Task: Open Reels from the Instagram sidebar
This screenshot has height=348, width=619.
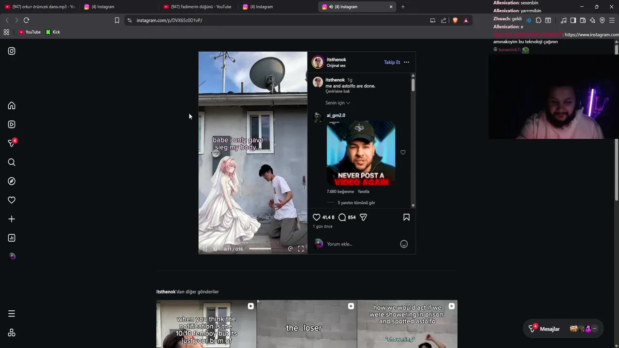Action: coord(12,124)
